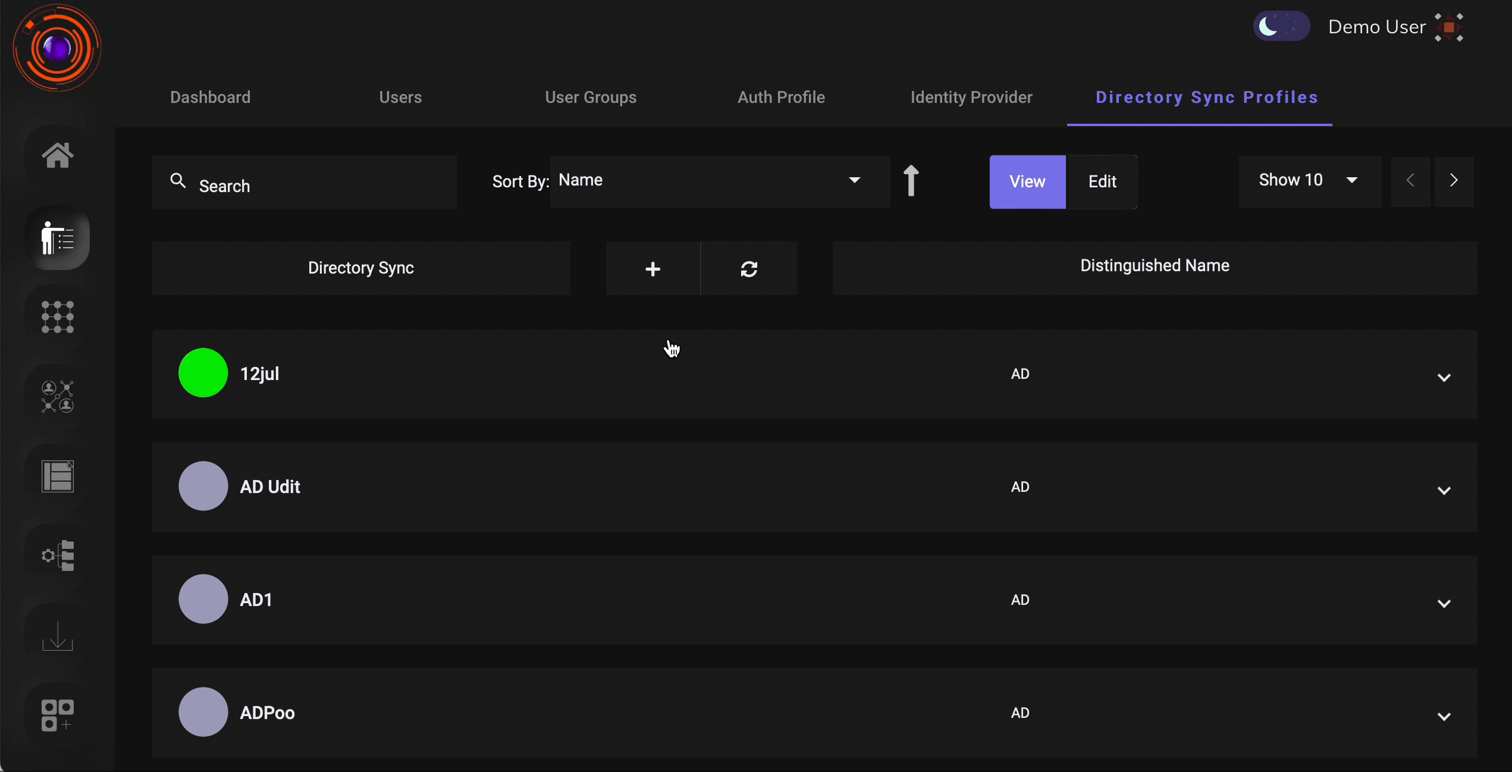This screenshot has height=772, width=1512.
Task: Select the Auth Profile tab
Action: pyautogui.click(x=782, y=96)
